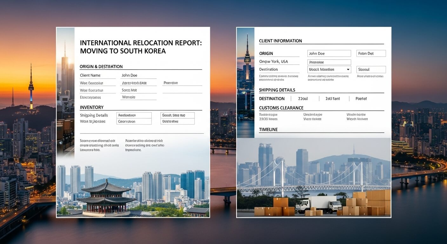
Task: Click the 'SHIPPING DETAILS' heading on right page
Action: tap(277, 90)
